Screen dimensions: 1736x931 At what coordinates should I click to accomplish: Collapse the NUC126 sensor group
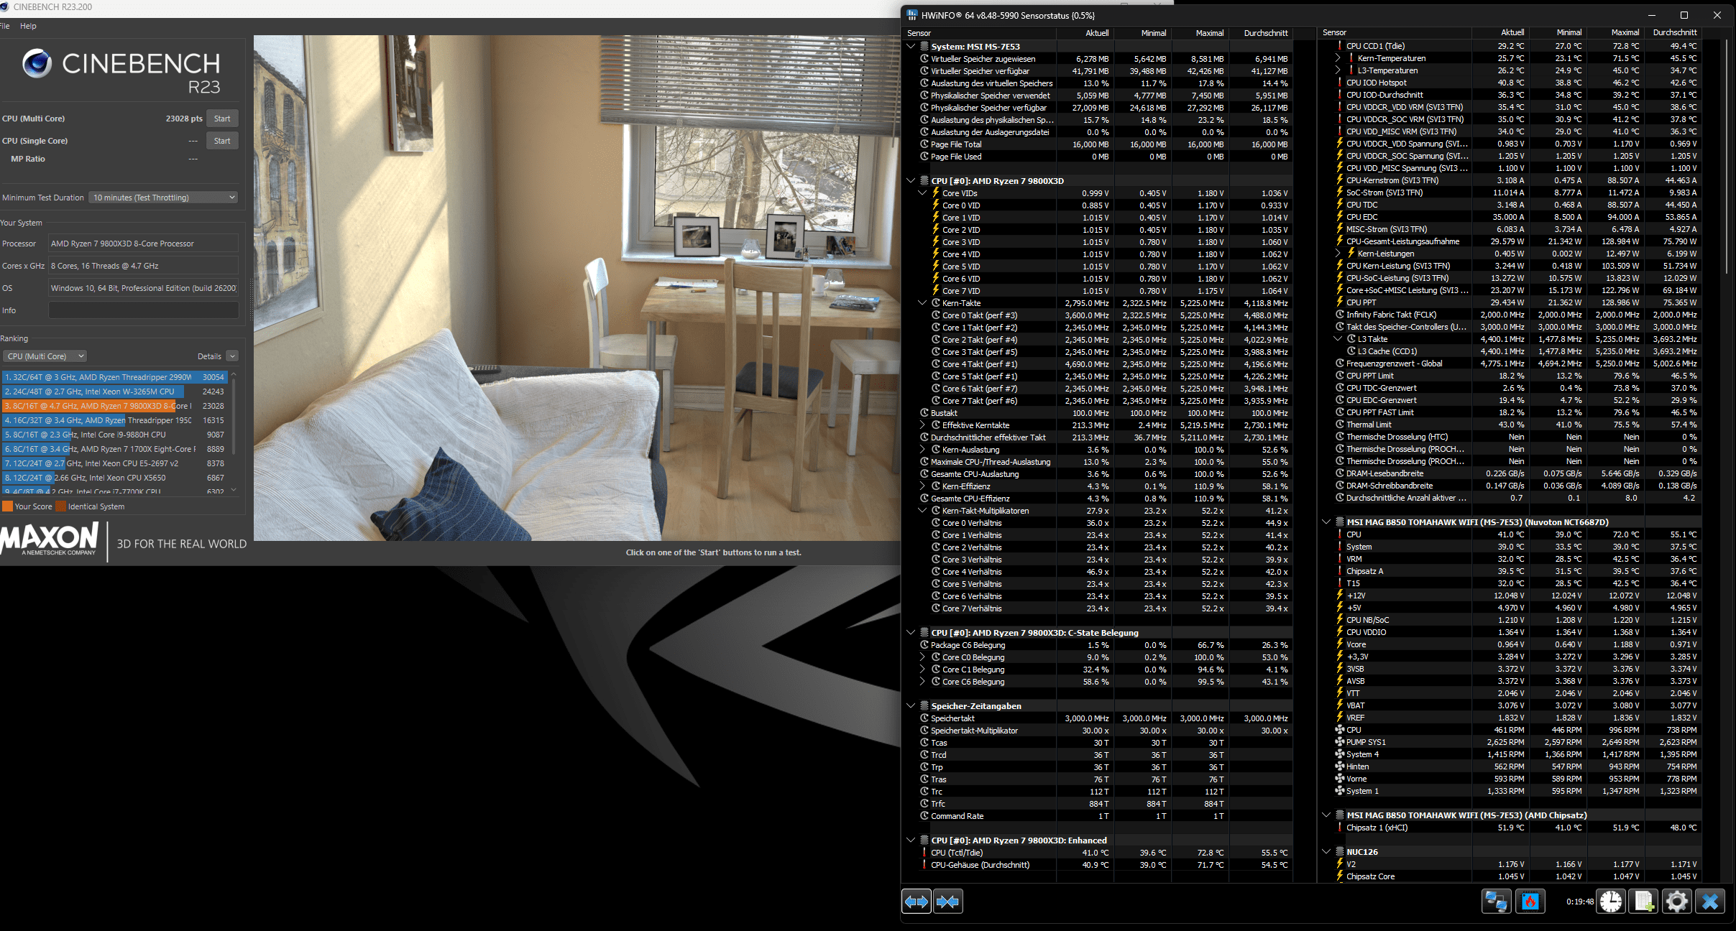[1326, 852]
